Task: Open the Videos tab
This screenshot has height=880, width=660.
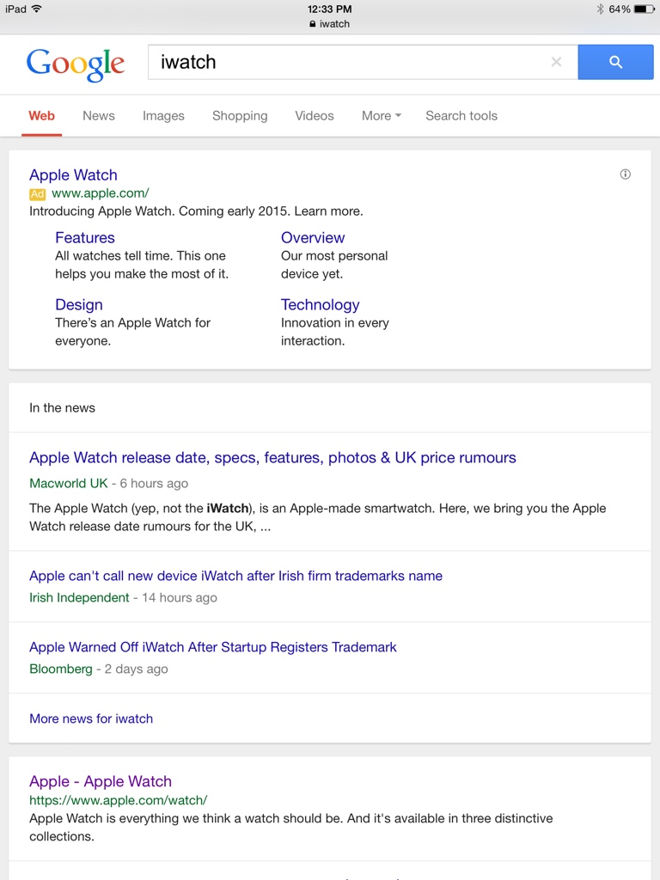Action: 315,116
